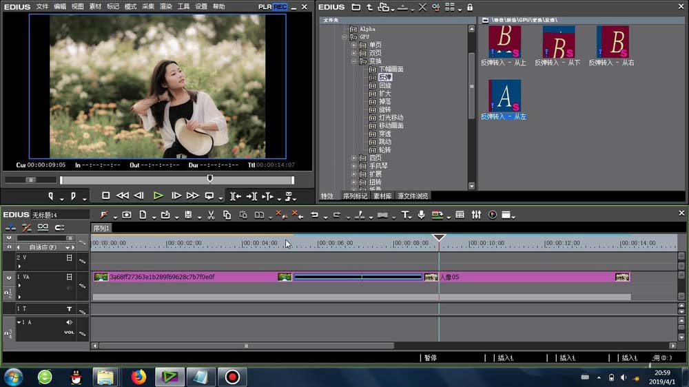Viewport: 689px width, 387px height.
Task: Click the Set Out point icon
Action: (x=73, y=196)
